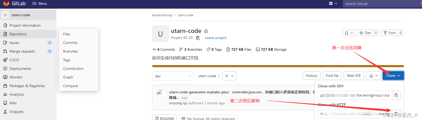Image resolution: width=422 pixels, height=120 pixels.
Task: Open the notification bell dropdown
Action: pos(349,33)
